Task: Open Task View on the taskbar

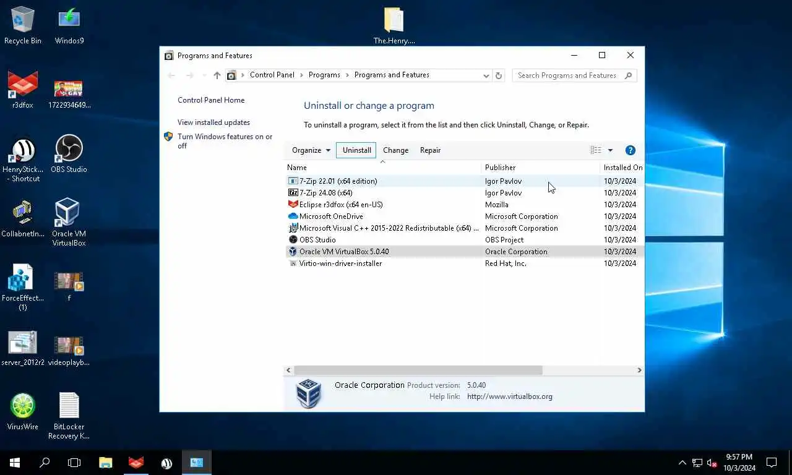Action: [x=74, y=462]
